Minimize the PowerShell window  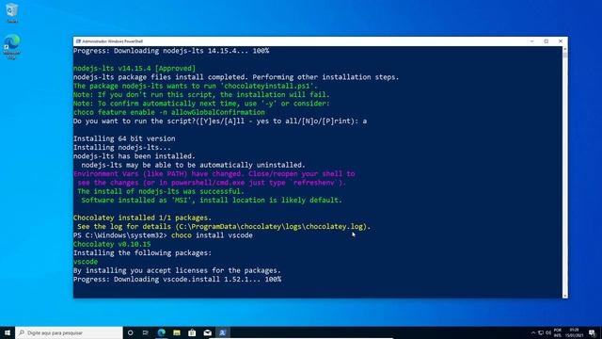[x=531, y=41]
